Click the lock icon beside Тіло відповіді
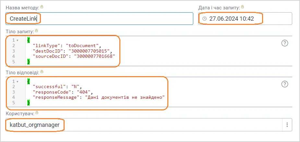 click(x=42, y=72)
